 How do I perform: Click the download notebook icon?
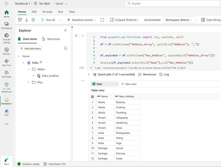27,20
